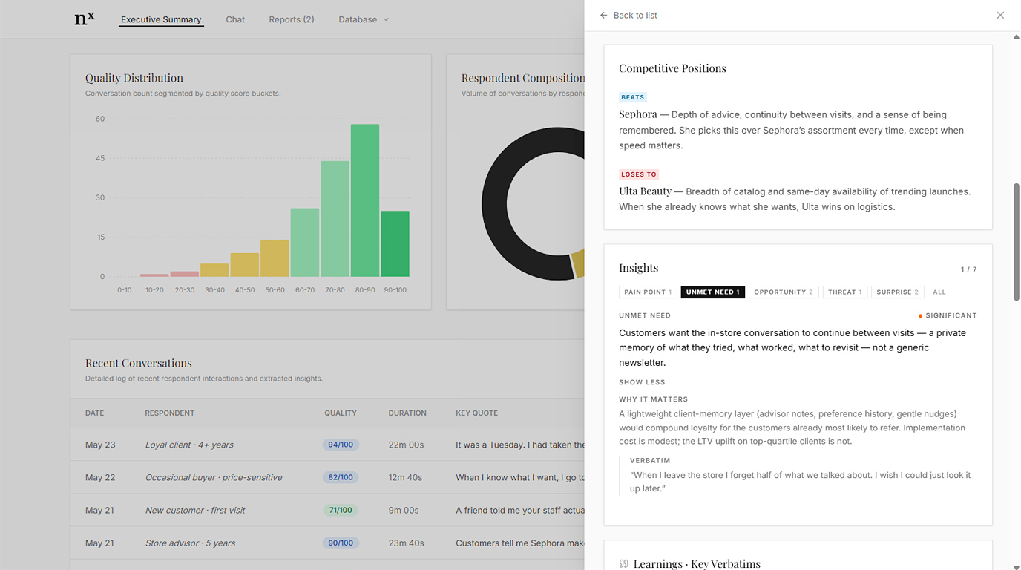Image resolution: width=1021 pixels, height=570 pixels.
Task: Click the 22m 00s duration cell
Action: [x=406, y=445]
